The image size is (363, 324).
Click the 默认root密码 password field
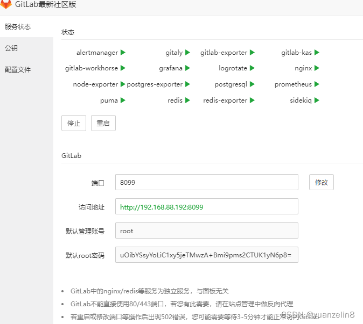(207, 255)
